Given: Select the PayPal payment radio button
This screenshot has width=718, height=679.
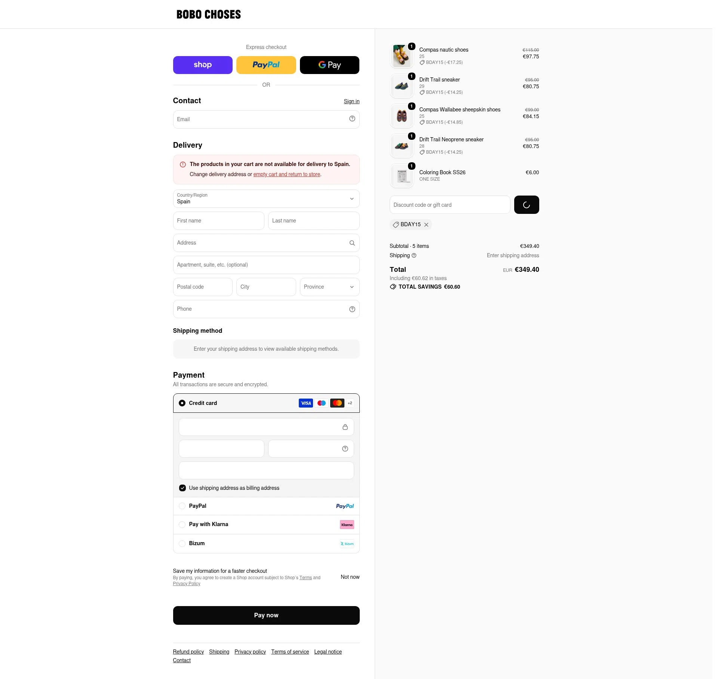Looking at the screenshot, I should tap(182, 506).
